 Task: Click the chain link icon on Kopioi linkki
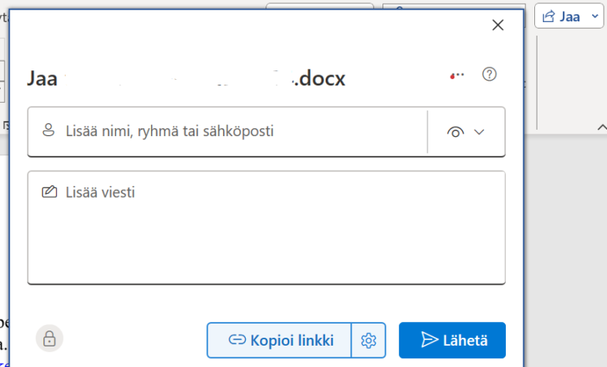(x=236, y=340)
